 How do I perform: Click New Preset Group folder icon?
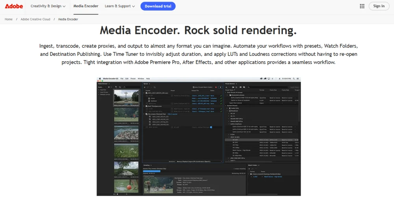[233, 87]
